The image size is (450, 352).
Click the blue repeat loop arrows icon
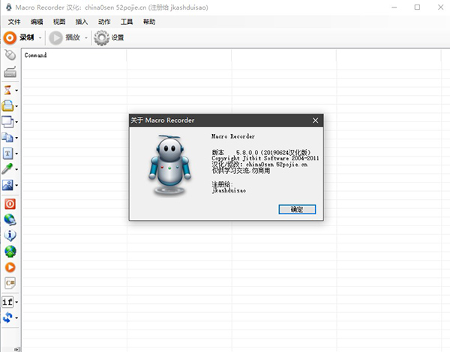point(7,318)
